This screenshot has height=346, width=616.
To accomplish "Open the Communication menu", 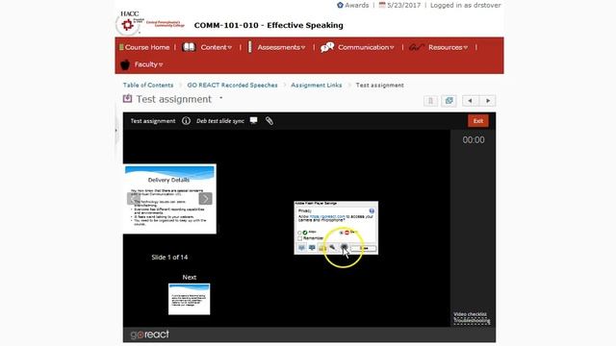I will (x=364, y=47).
